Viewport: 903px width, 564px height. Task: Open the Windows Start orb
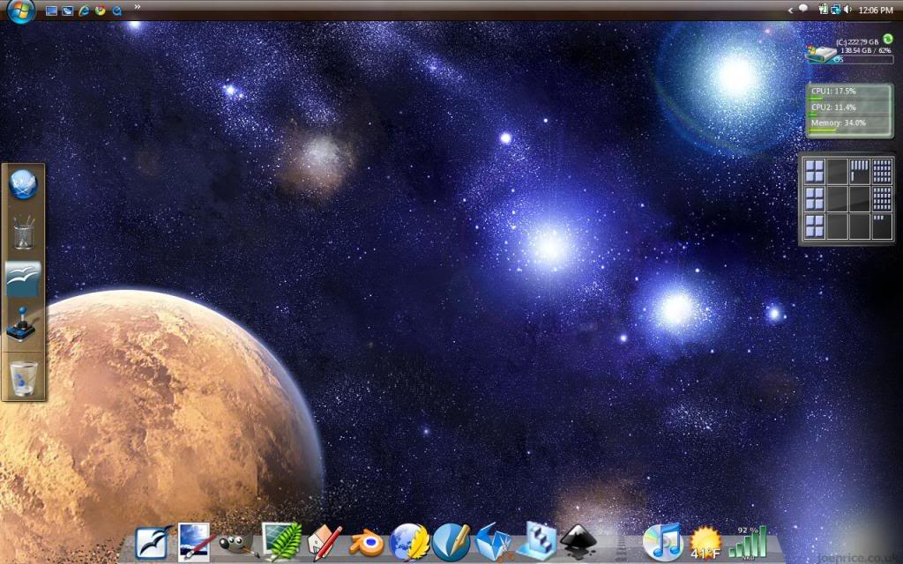tap(21, 11)
